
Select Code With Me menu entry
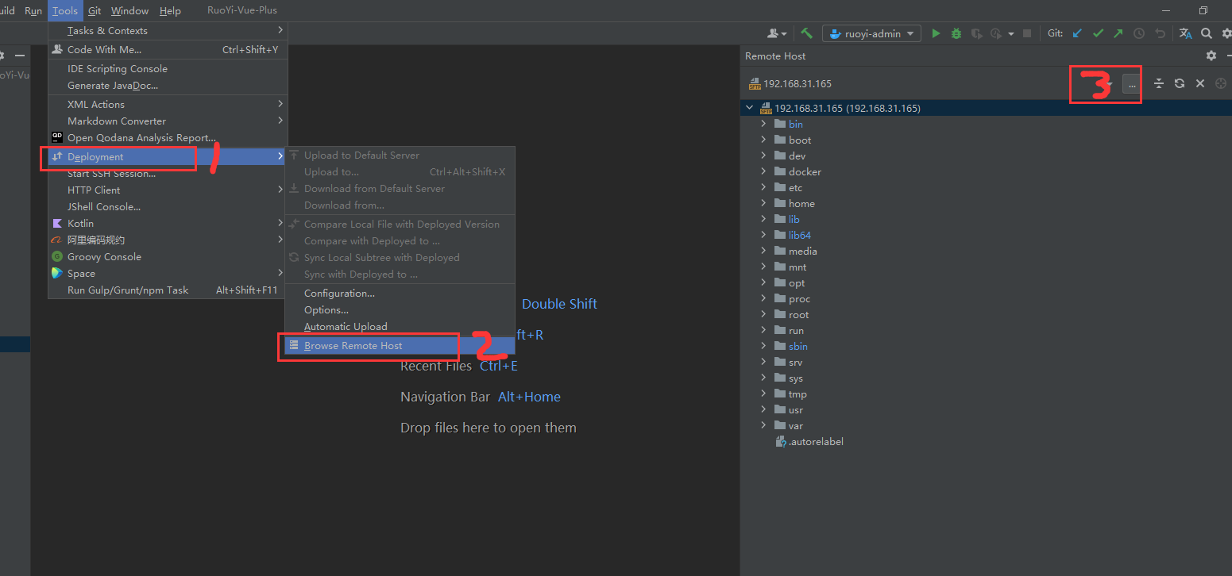pos(167,49)
